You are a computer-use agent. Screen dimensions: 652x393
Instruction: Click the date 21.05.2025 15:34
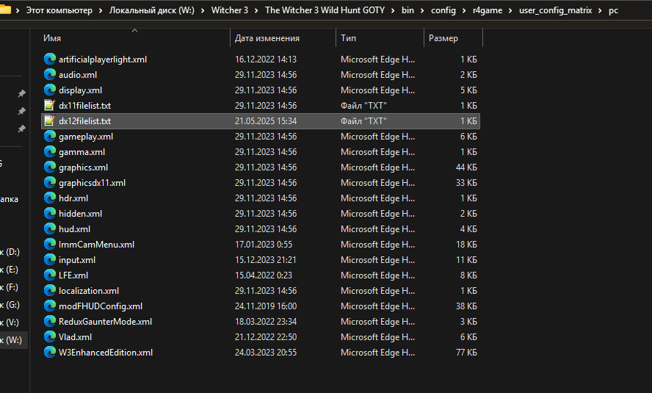point(266,120)
